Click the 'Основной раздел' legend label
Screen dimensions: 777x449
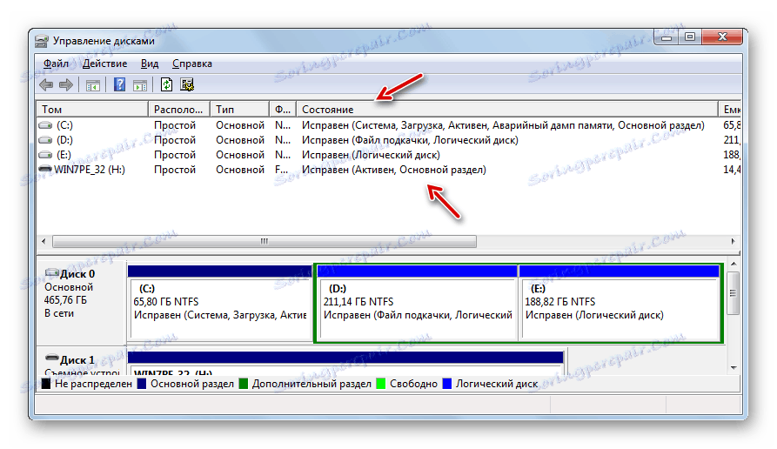coord(192,384)
